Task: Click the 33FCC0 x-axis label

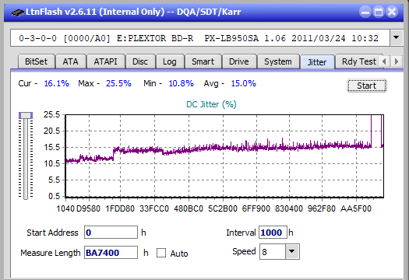Action: (154, 208)
